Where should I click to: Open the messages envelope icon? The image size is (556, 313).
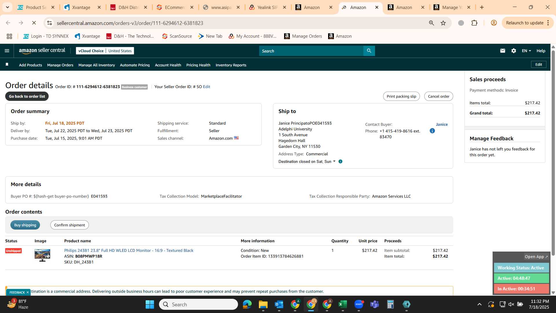pos(502,51)
